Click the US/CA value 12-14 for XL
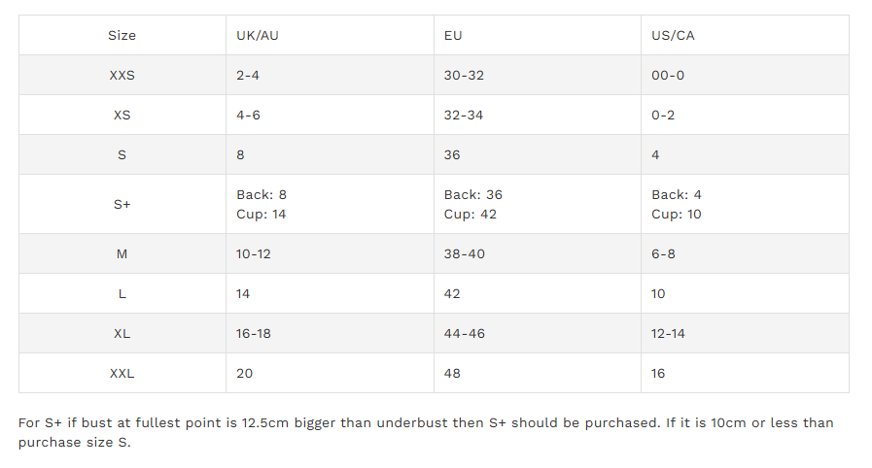The image size is (872, 468). click(668, 334)
